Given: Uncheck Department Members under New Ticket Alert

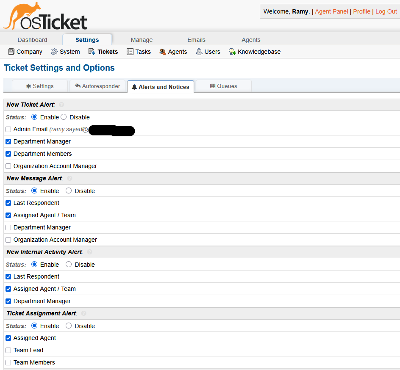Looking at the screenshot, I should pos(8,154).
